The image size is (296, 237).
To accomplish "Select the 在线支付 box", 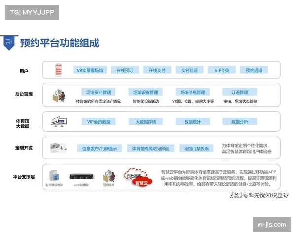I will [x=157, y=70].
